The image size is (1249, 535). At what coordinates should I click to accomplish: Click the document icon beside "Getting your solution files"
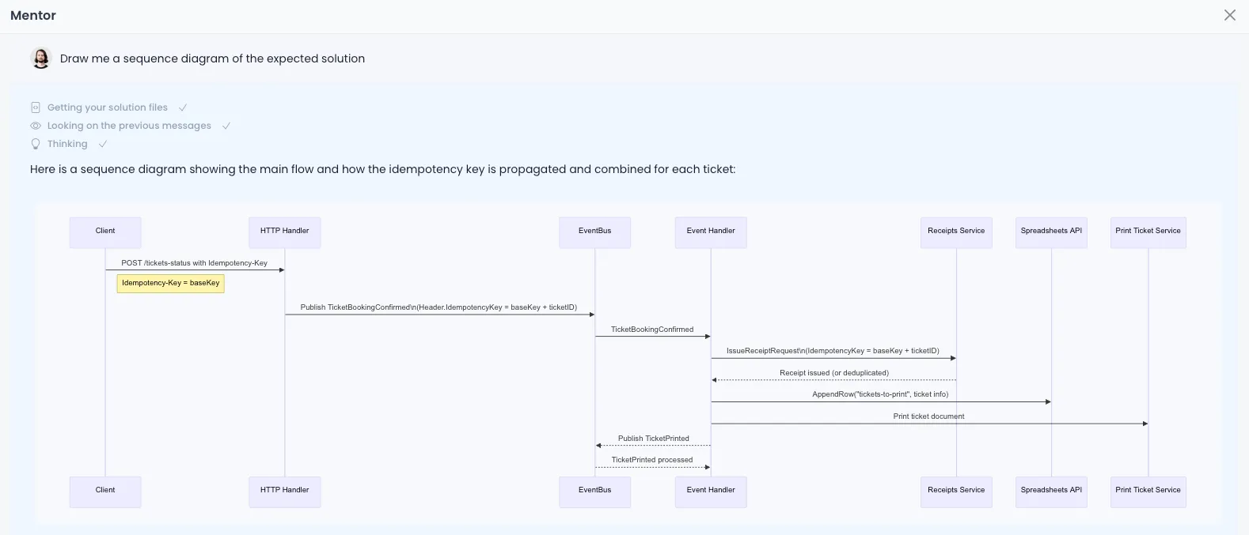pyautogui.click(x=35, y=107)
